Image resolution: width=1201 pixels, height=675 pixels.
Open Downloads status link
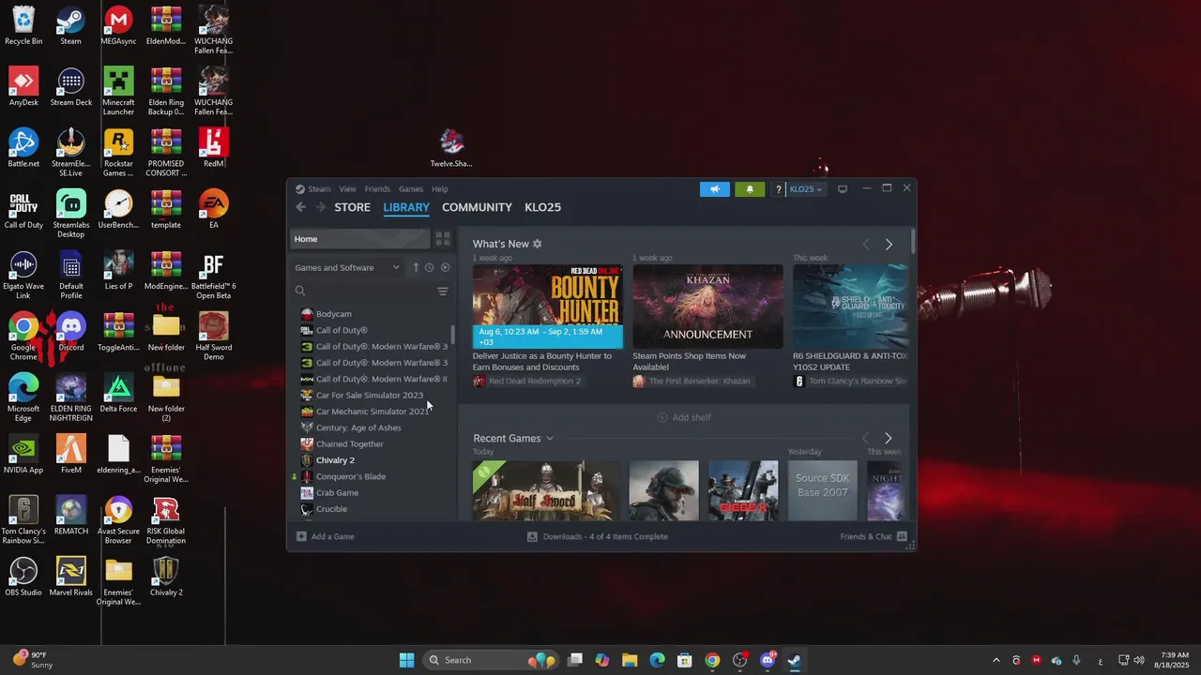point(598,536)
